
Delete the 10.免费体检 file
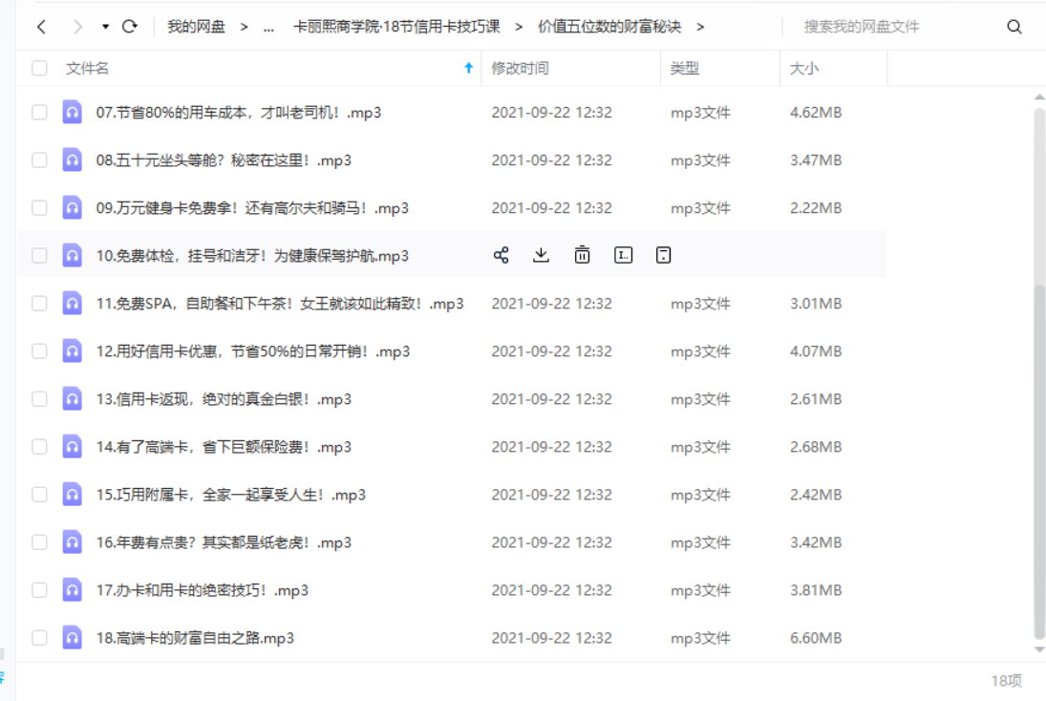tap(582, 255)
